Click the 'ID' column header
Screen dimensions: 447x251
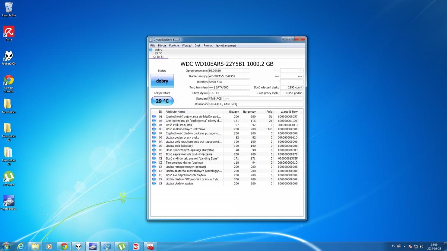[x=161, y=112]
